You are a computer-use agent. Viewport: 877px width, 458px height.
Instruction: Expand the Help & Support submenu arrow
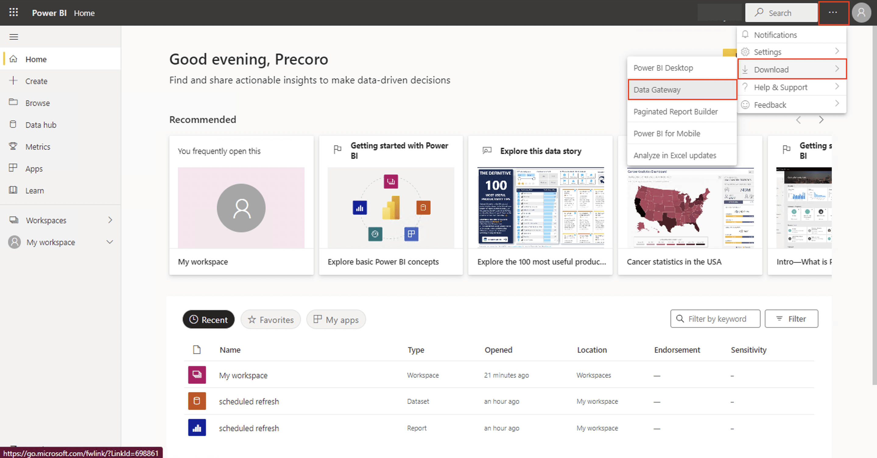point(837,87)
